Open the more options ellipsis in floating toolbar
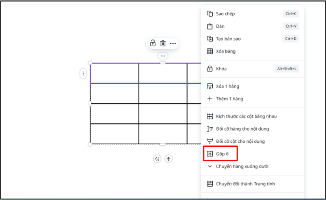Viewport: 326px width, 200px height. (x=173, y=43)
